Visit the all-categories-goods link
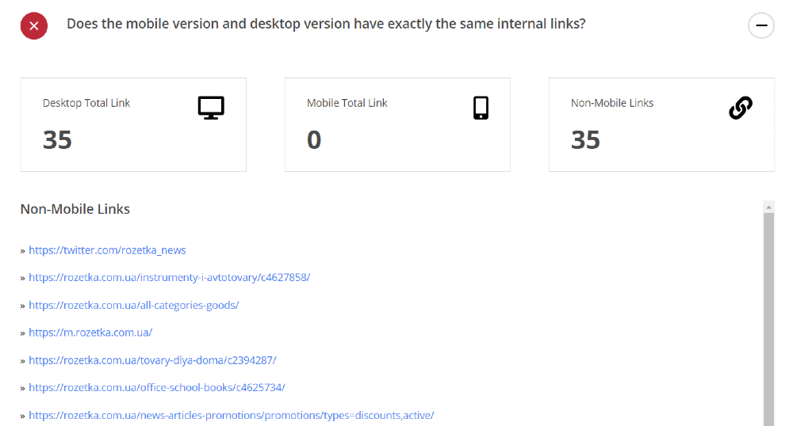The height and width of the screenshot is (426, 793). 133,305
